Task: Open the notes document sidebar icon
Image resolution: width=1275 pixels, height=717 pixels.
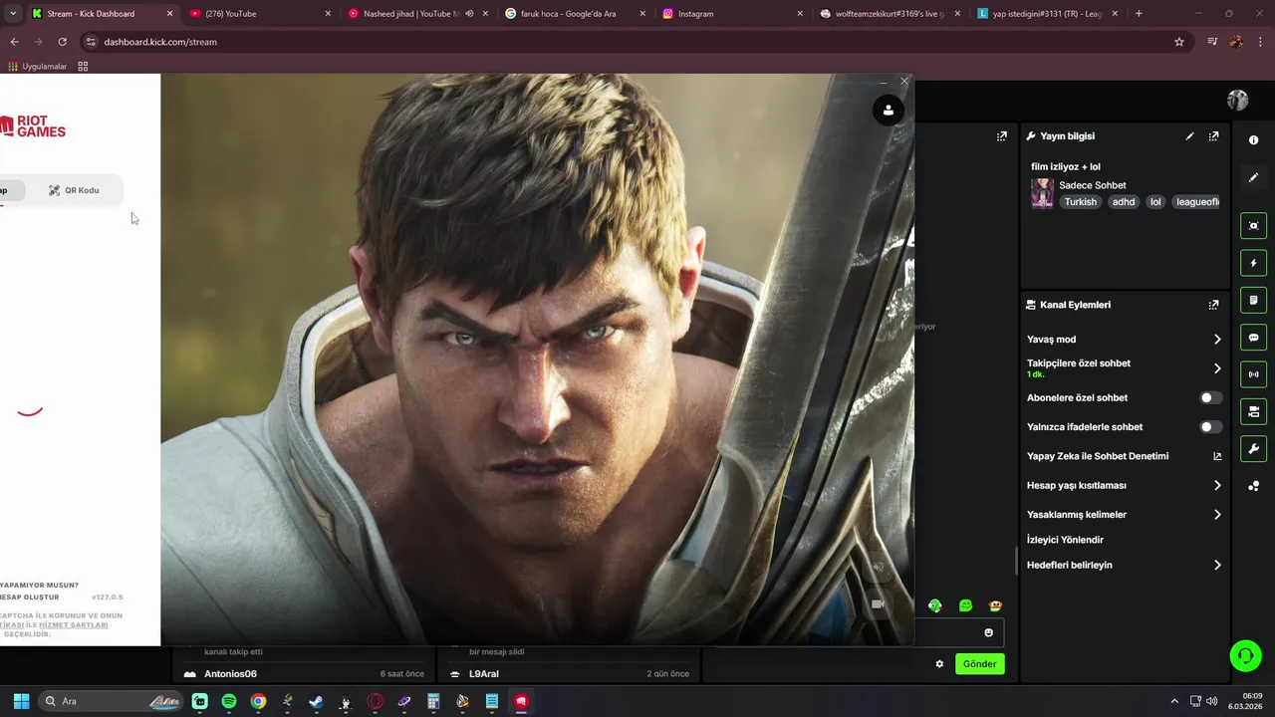Action: [1253, 300]
